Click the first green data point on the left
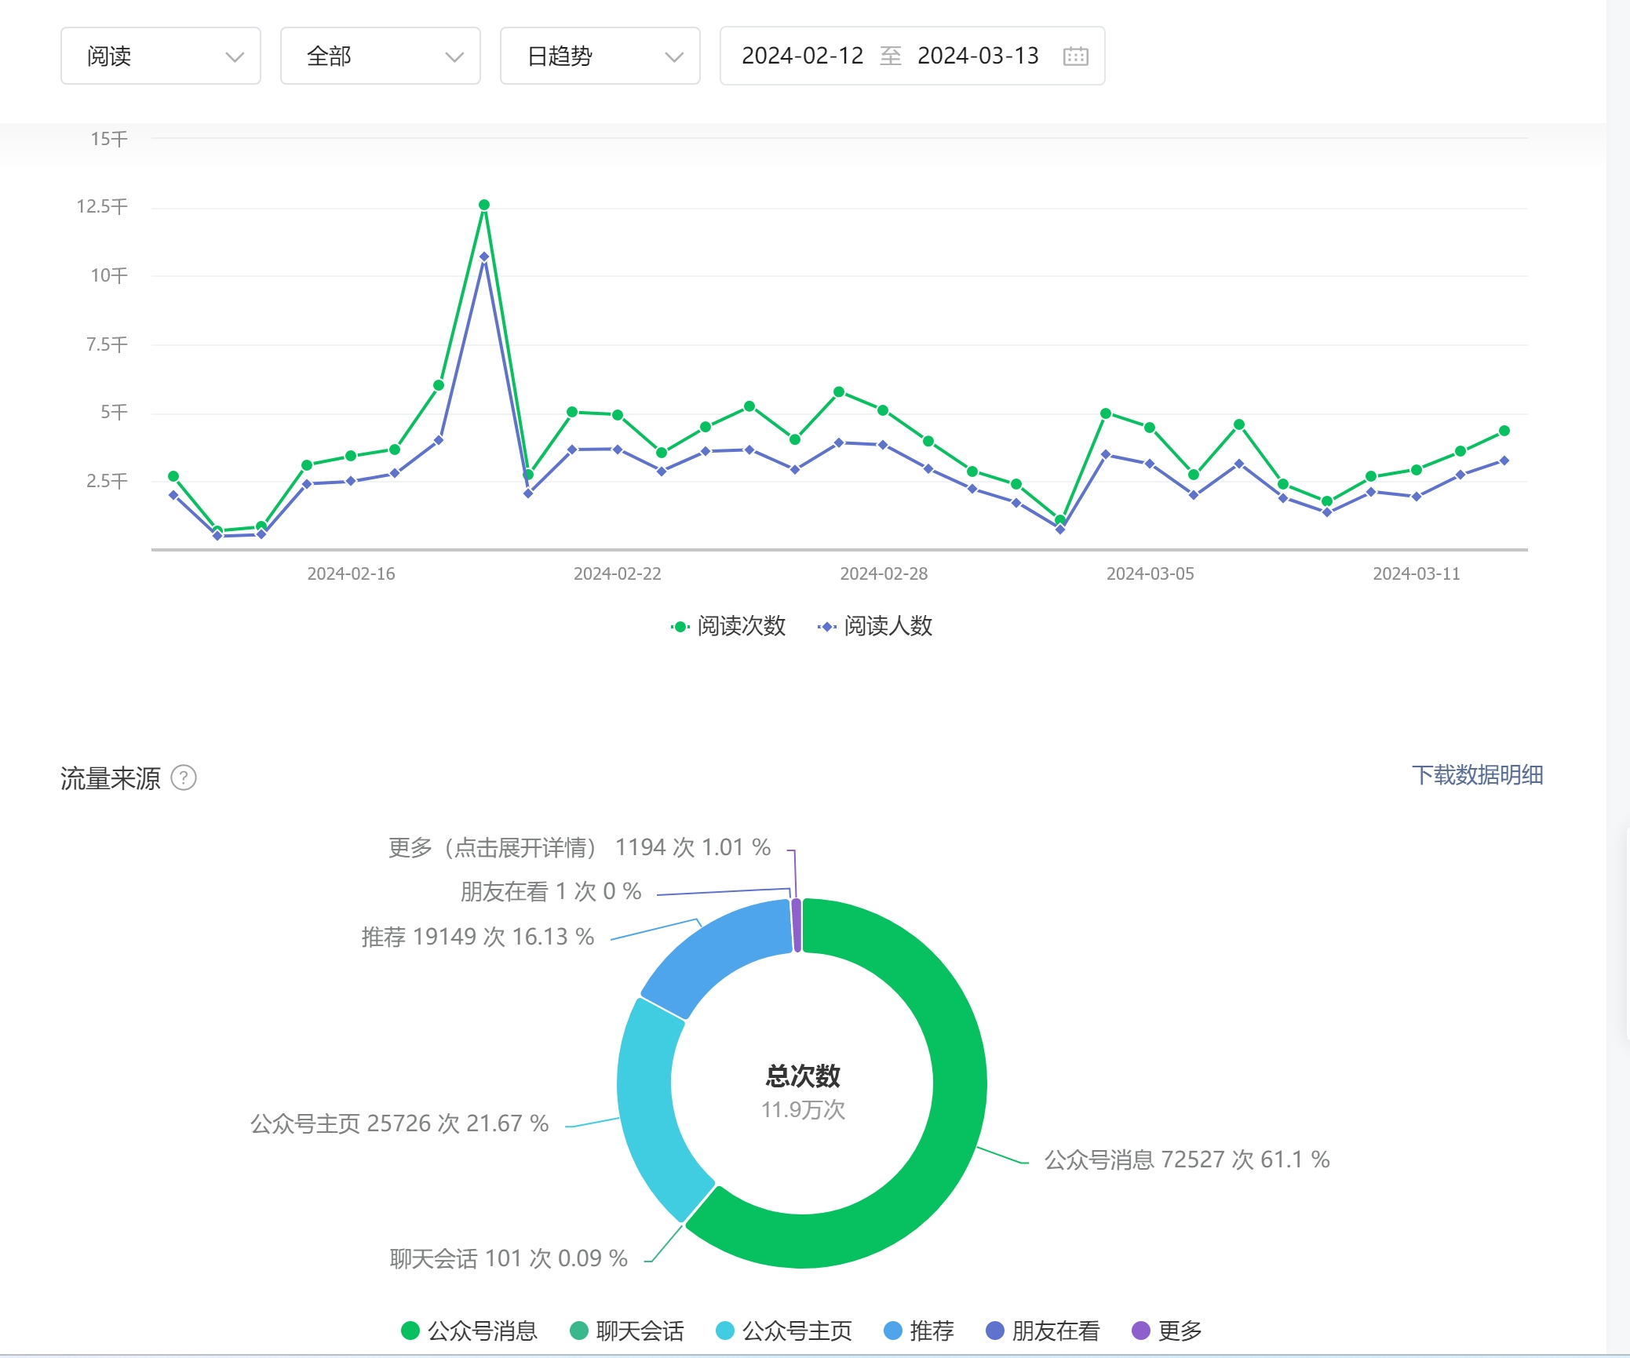This screenshot has width=1630, height=1358. (173, 476)
